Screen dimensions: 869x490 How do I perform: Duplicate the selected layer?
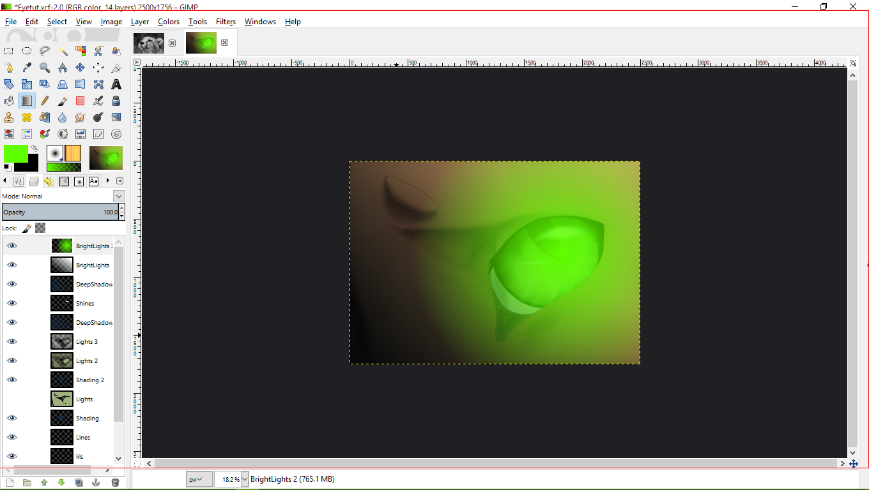tap(79, 482)
